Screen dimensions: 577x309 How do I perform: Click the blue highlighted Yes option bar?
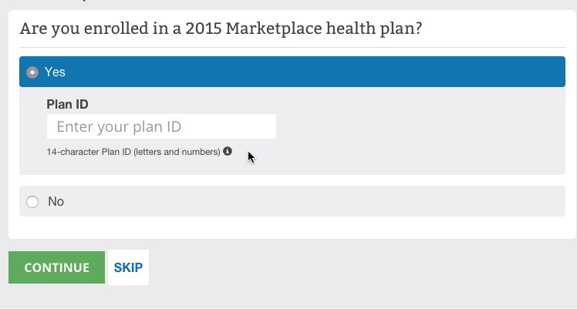tap(309, 72)
